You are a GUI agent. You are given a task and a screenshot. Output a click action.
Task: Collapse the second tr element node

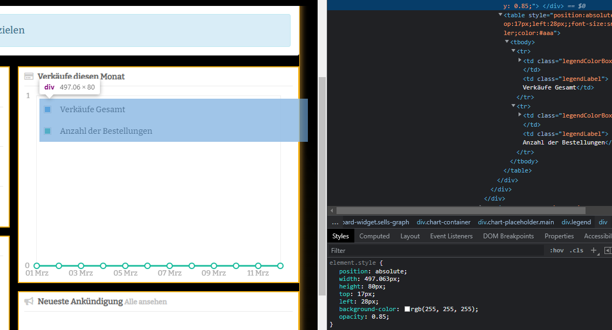[x=514, y=106]
